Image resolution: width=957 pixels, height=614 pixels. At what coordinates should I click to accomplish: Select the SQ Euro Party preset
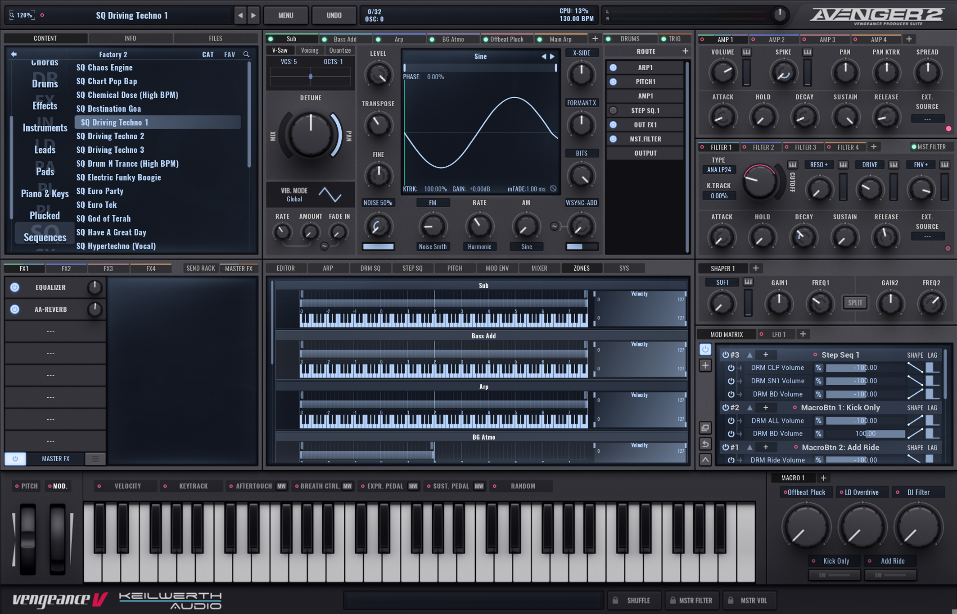[100, 191]
